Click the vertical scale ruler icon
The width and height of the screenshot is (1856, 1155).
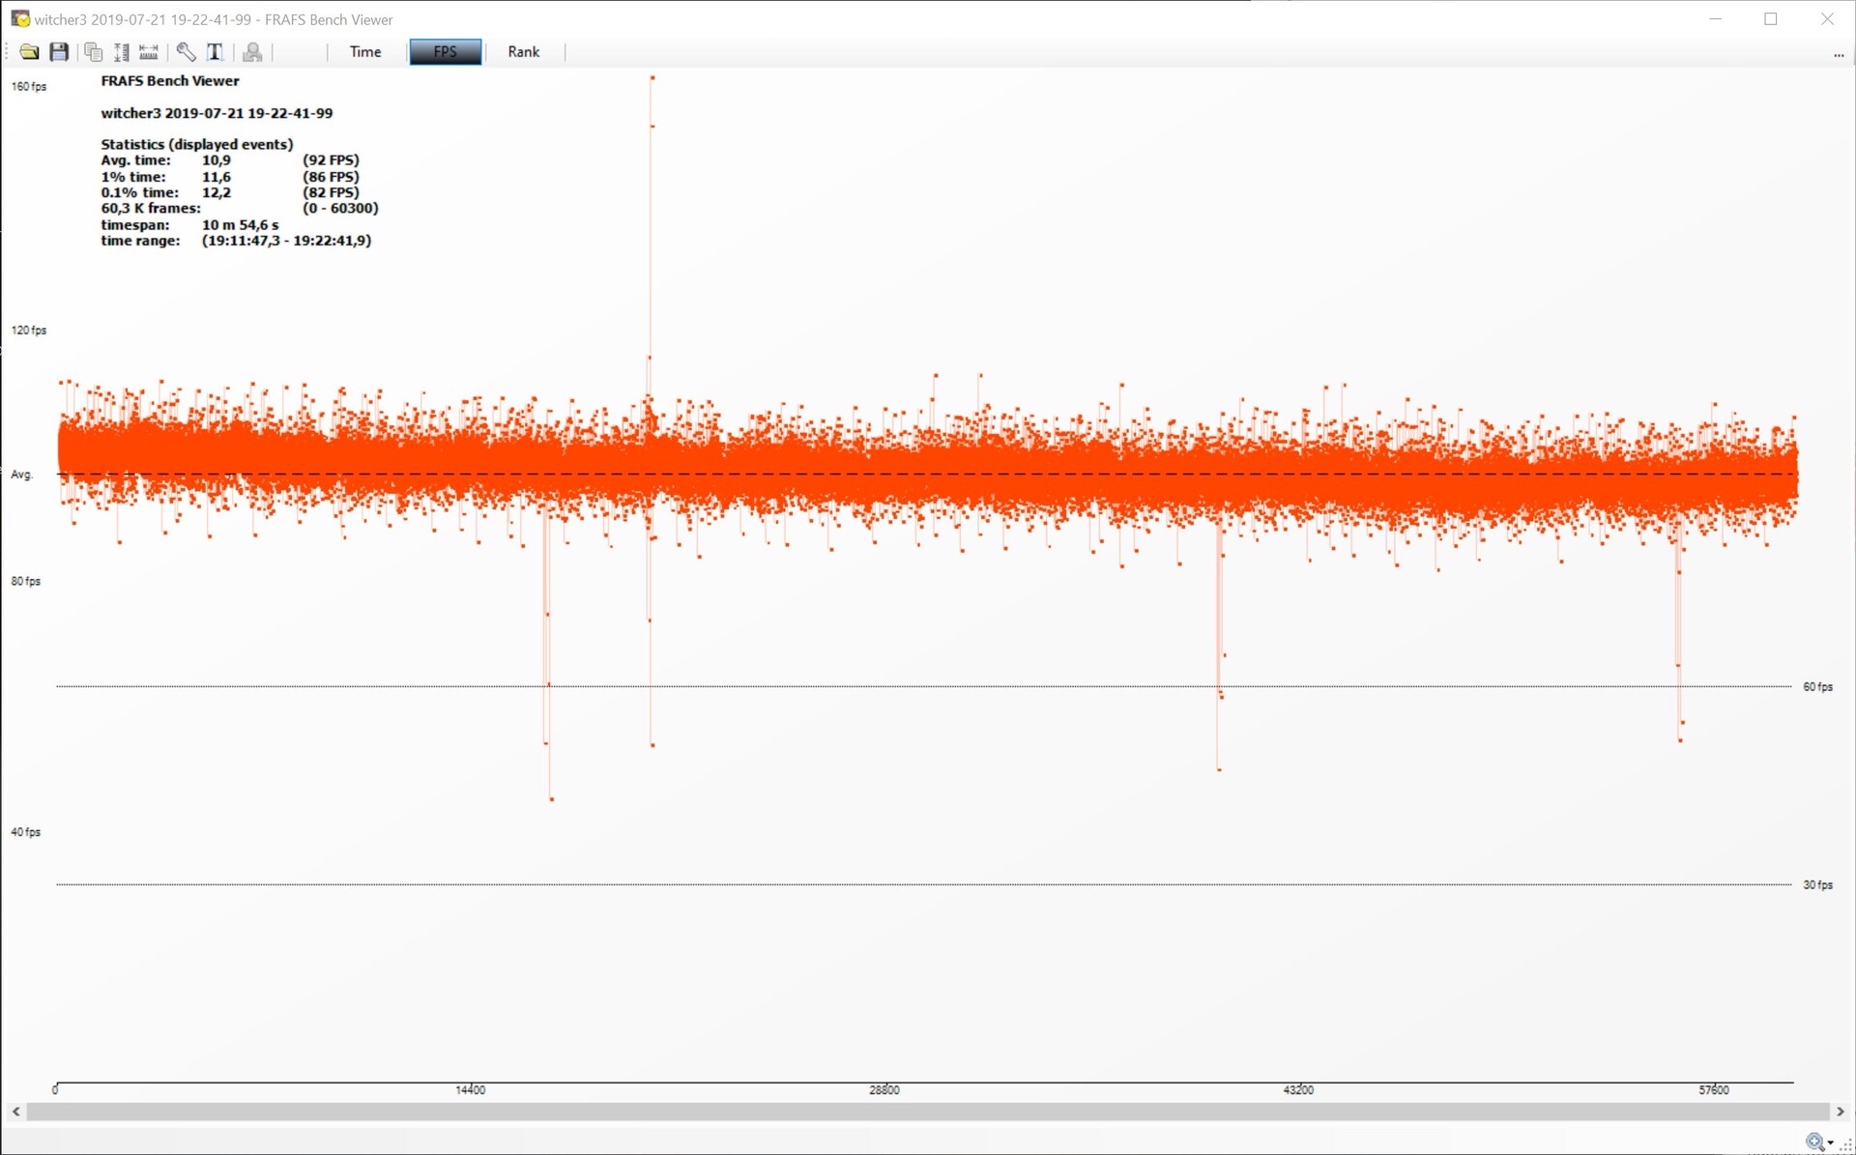(122, 52)
